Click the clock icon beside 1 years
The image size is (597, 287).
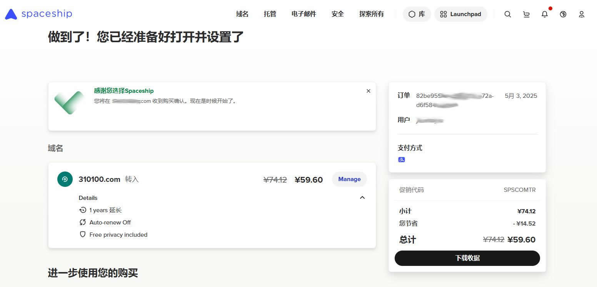click(x=83, y=210)
